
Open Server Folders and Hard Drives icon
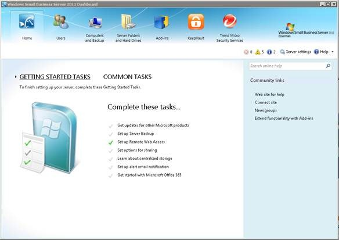pos(128,22)
